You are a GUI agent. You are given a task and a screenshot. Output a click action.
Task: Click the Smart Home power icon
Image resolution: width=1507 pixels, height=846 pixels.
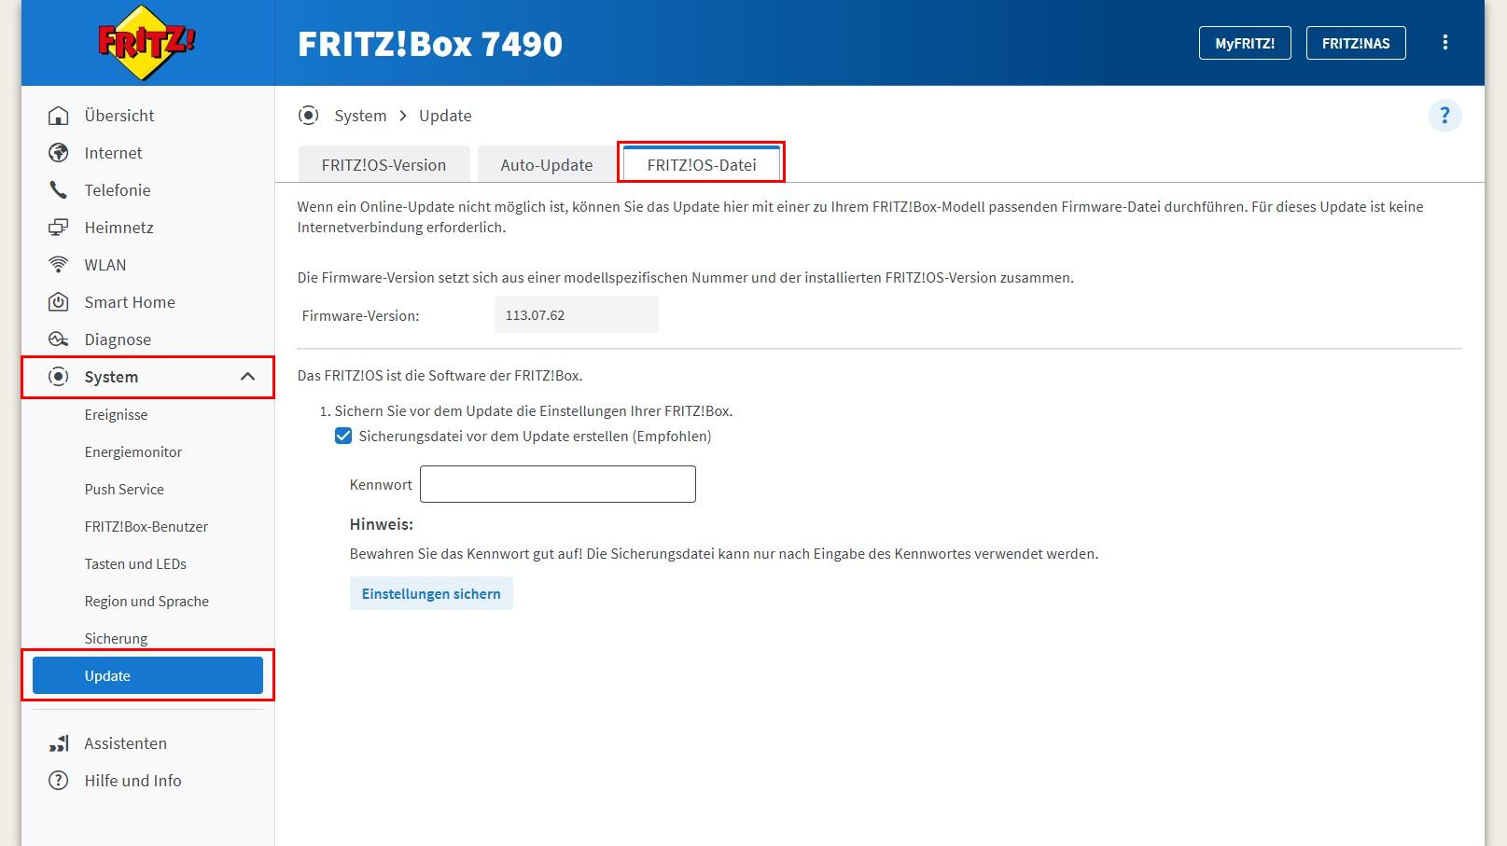[58, 302]
